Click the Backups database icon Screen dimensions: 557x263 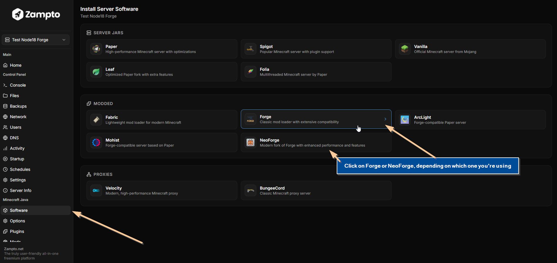[5, 106]
